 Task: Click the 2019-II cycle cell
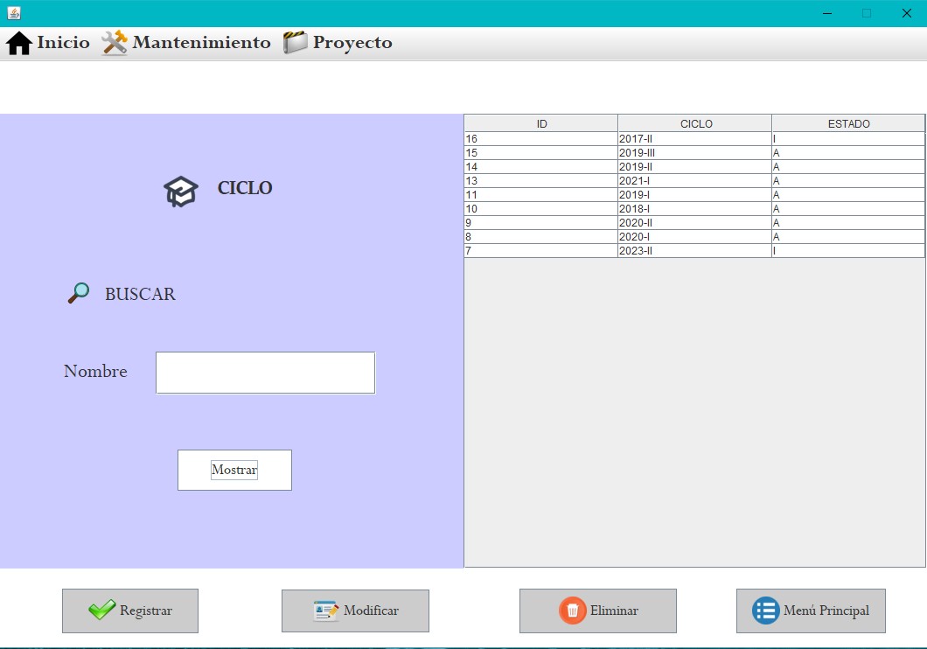(x=694, y=167)
